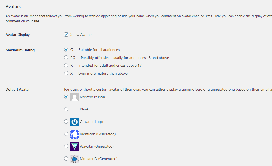This screenshot has height=166, width=272.
Task: Click the Wavatar face image
Action: 75,147
